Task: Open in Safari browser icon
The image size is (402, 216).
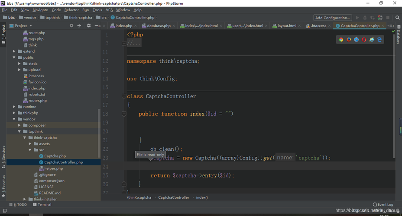Action: click(357, 40)
